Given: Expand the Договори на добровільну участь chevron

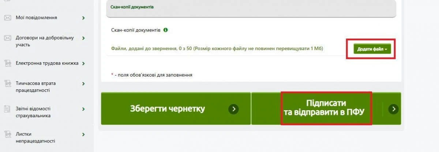Looking at the screenshot, I should click(84, 38).
